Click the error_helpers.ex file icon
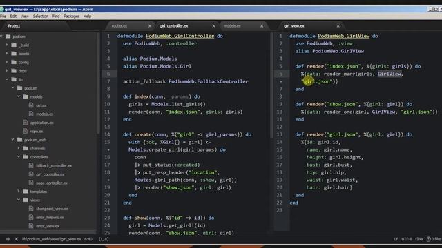442x248 pixels. pos(31,217)
